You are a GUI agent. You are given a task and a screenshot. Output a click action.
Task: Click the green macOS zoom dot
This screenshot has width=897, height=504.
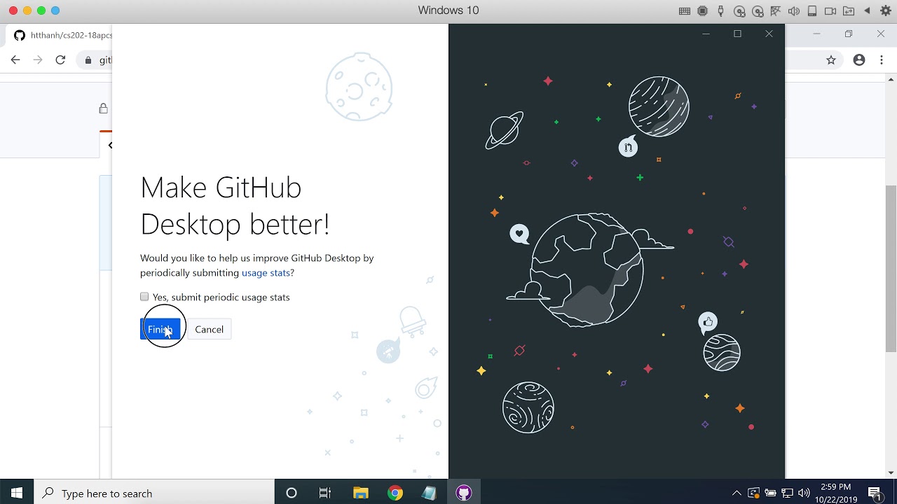[41, 10]
